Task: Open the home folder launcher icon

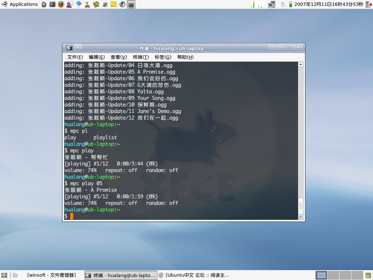Action: click(44, 4)
